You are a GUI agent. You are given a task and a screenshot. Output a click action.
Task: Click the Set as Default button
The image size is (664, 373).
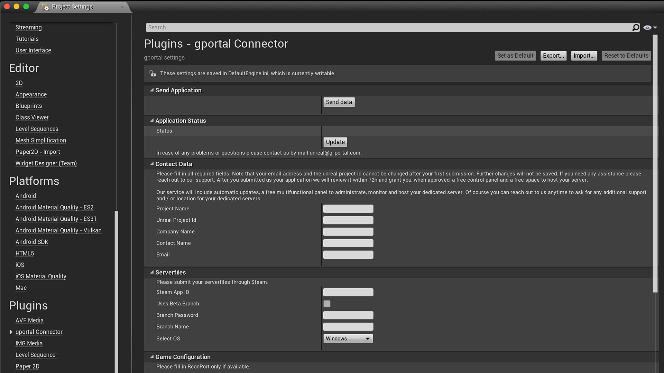(515, 56)
